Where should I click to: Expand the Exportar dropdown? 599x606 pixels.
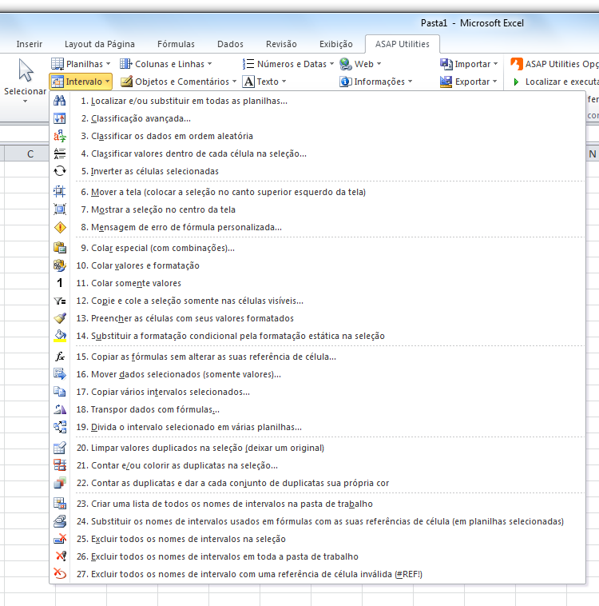469,82
